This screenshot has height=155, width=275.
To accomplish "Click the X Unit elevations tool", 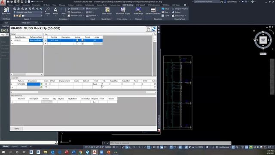I will pos(165,15).
